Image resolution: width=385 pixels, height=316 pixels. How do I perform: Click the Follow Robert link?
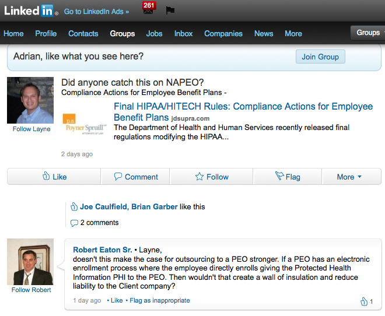point(31,290)
